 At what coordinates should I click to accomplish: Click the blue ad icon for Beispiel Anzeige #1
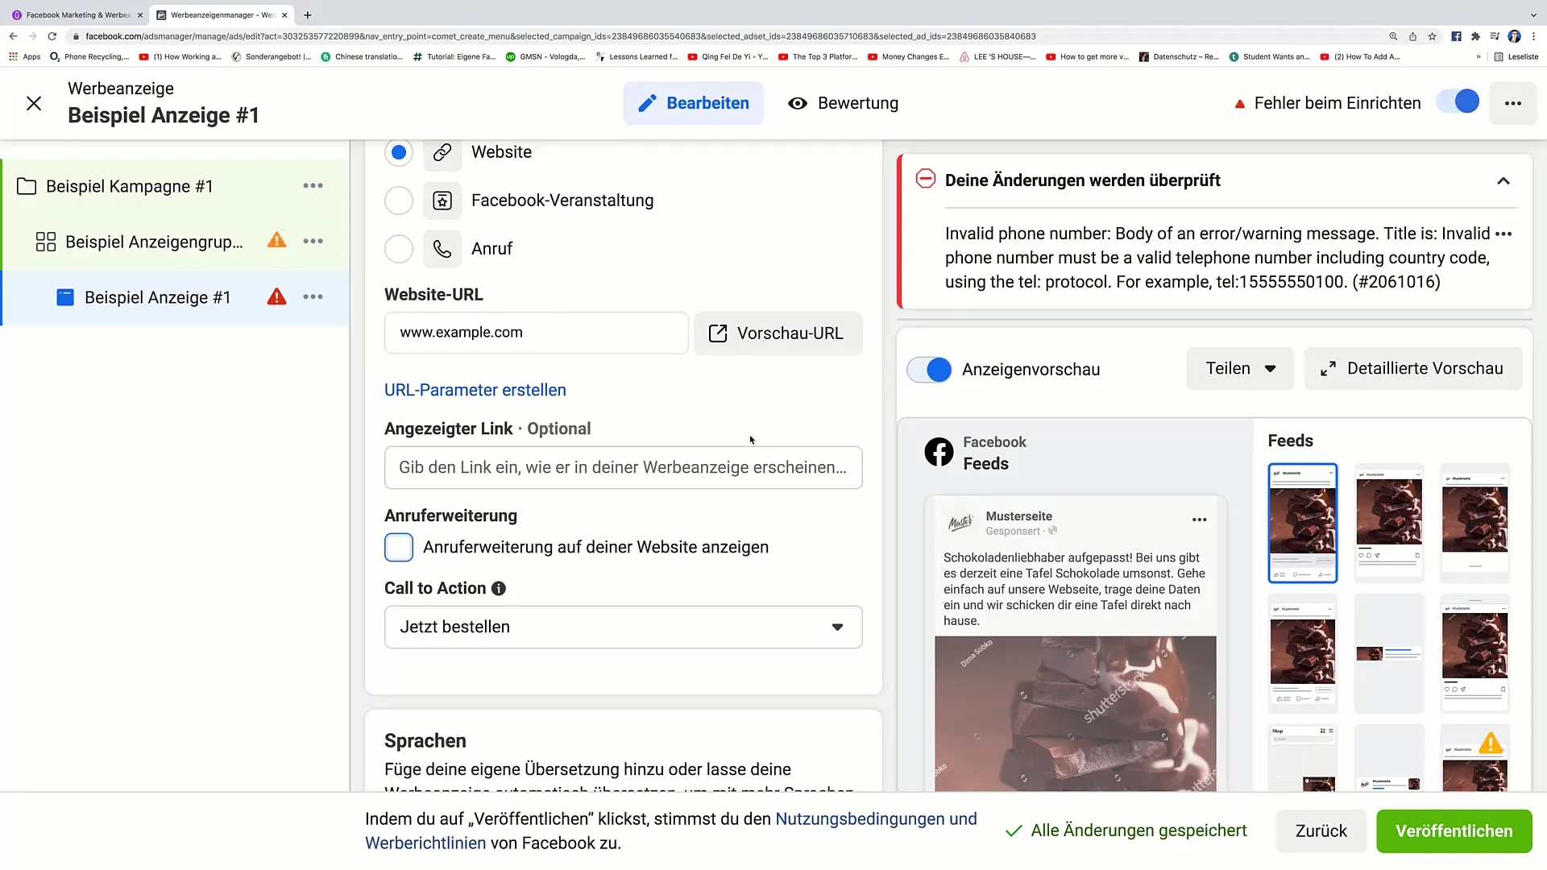65,297
